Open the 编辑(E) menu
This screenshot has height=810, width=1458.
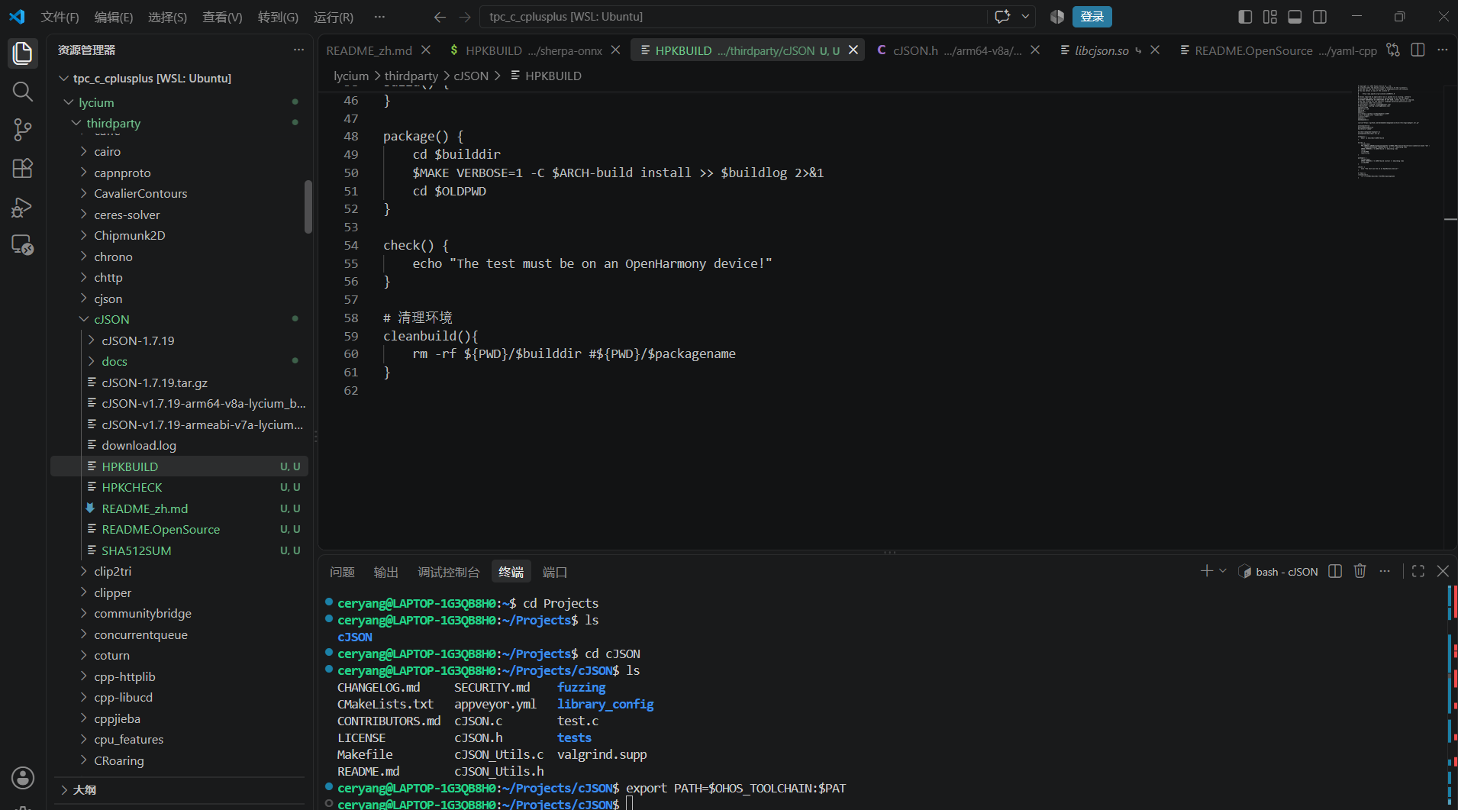click(114, 17)
